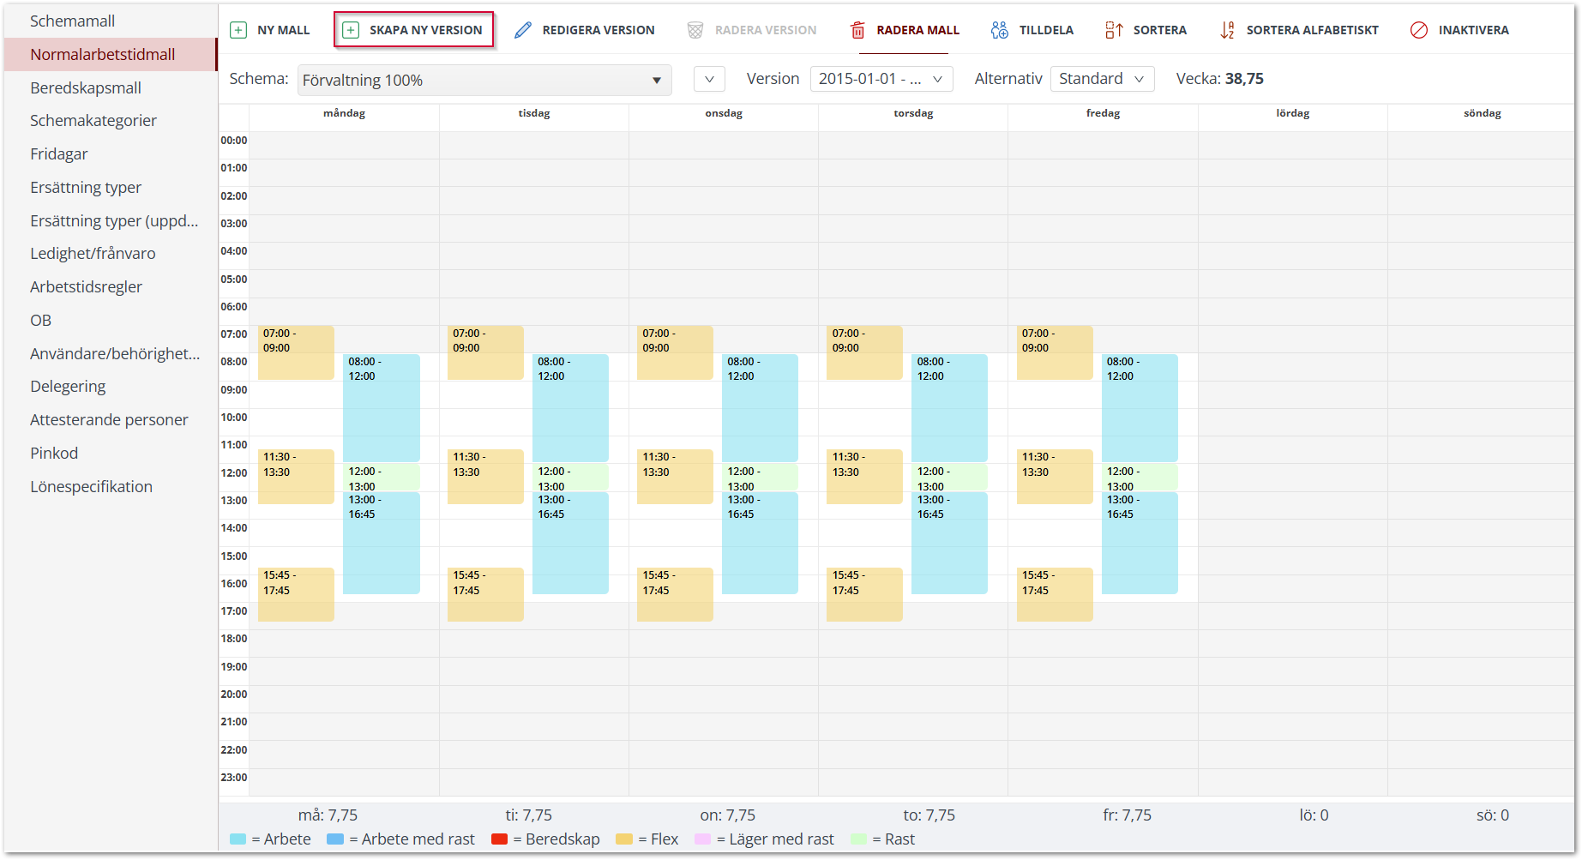
Task: Click the Skapa ny version plus icon
Action: 351,30
